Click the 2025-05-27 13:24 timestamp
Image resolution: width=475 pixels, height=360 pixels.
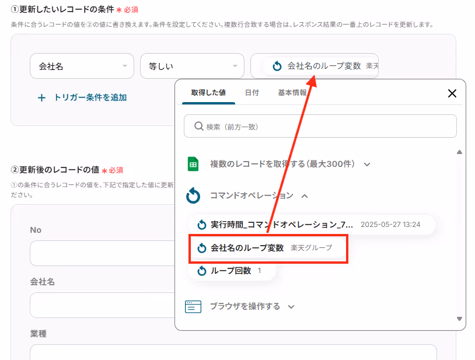390,225
